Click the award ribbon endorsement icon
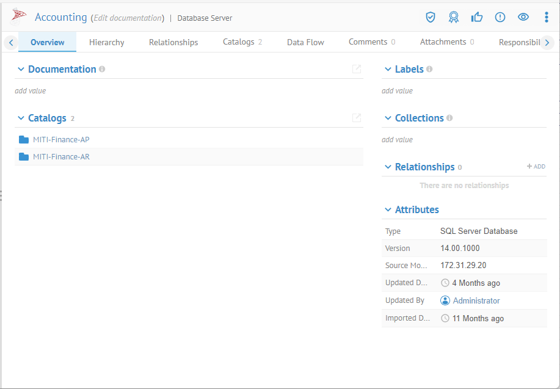Viewport: 560px width, 389px height. click(454, 17)
